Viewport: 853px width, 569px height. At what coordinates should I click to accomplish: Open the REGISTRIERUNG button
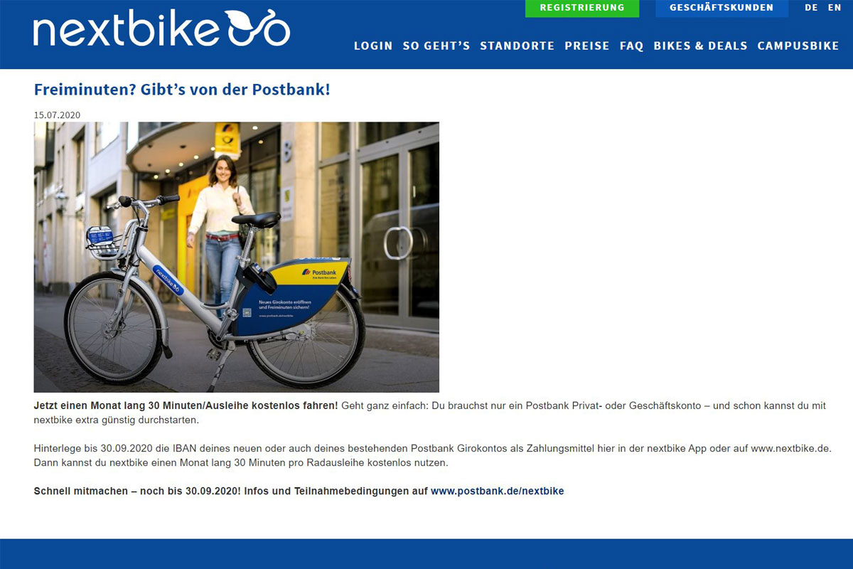pos(582,8)
